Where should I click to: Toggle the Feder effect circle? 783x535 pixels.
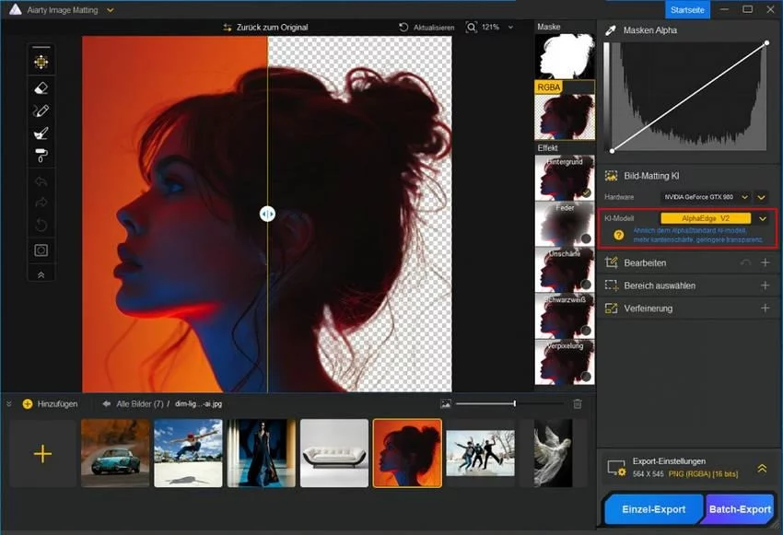coord(586,238)
